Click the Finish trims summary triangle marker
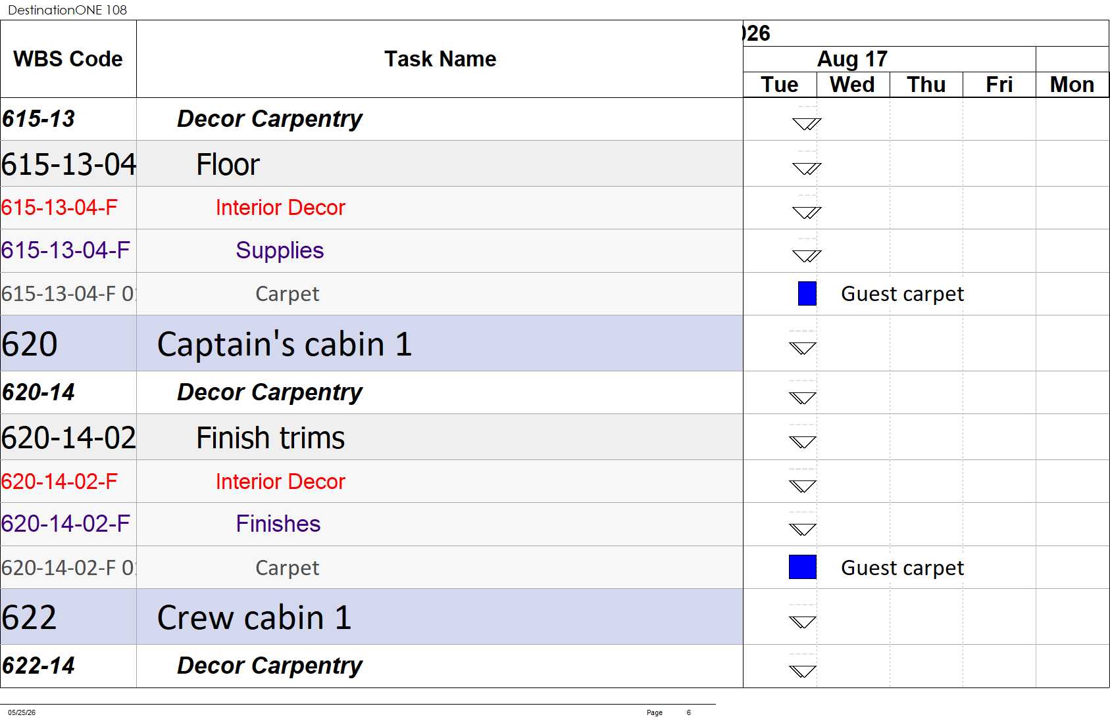Image resolution: width=1110 pixels, height=721 pixels. [x=803, y=442]
